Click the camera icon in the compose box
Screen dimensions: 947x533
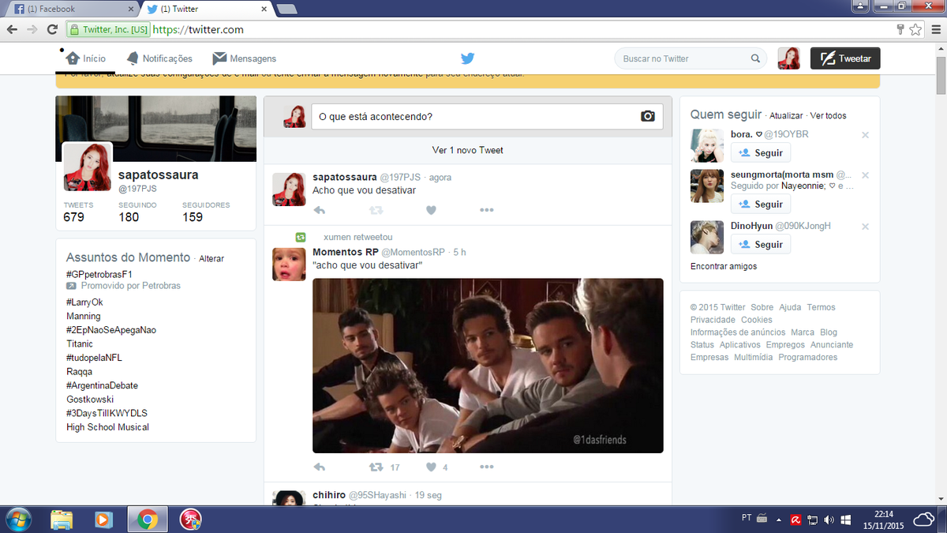648,116
